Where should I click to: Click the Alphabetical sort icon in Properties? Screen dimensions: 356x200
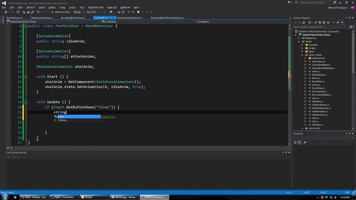300,142
